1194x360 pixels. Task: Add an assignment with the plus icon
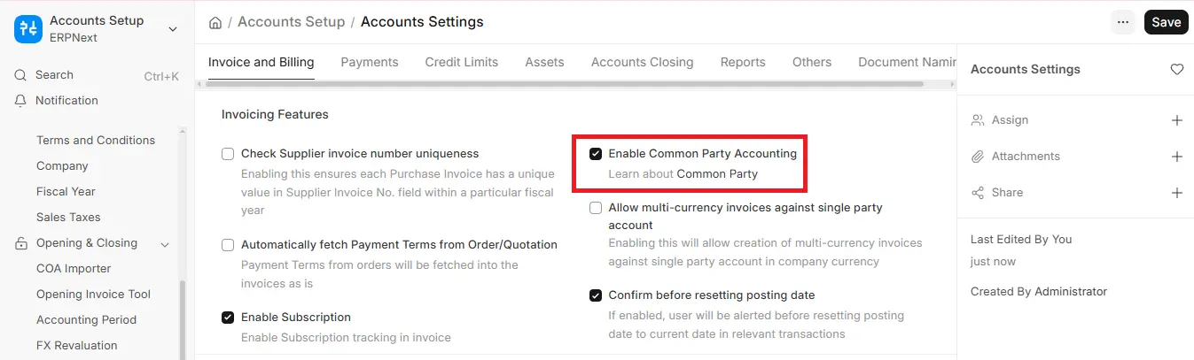click(x=1177, y=120)
